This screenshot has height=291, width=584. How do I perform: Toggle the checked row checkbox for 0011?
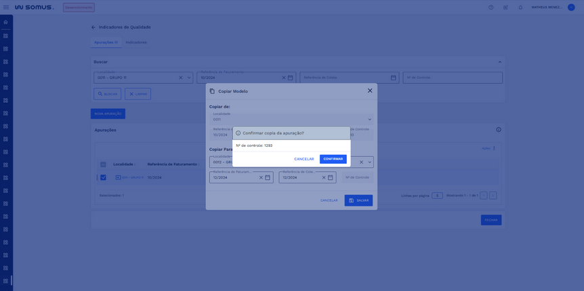[x=103, y=177]
